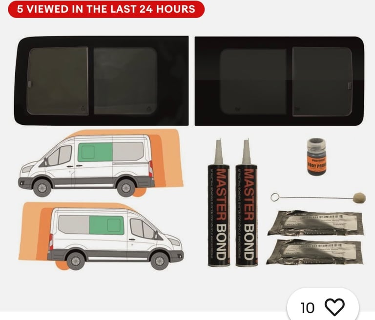Screen dimensions: 375x320
Task: Click the front wheel of top van
Action: tap(42, 188)
